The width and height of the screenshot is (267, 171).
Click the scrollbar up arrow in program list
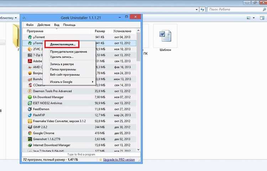138,31
